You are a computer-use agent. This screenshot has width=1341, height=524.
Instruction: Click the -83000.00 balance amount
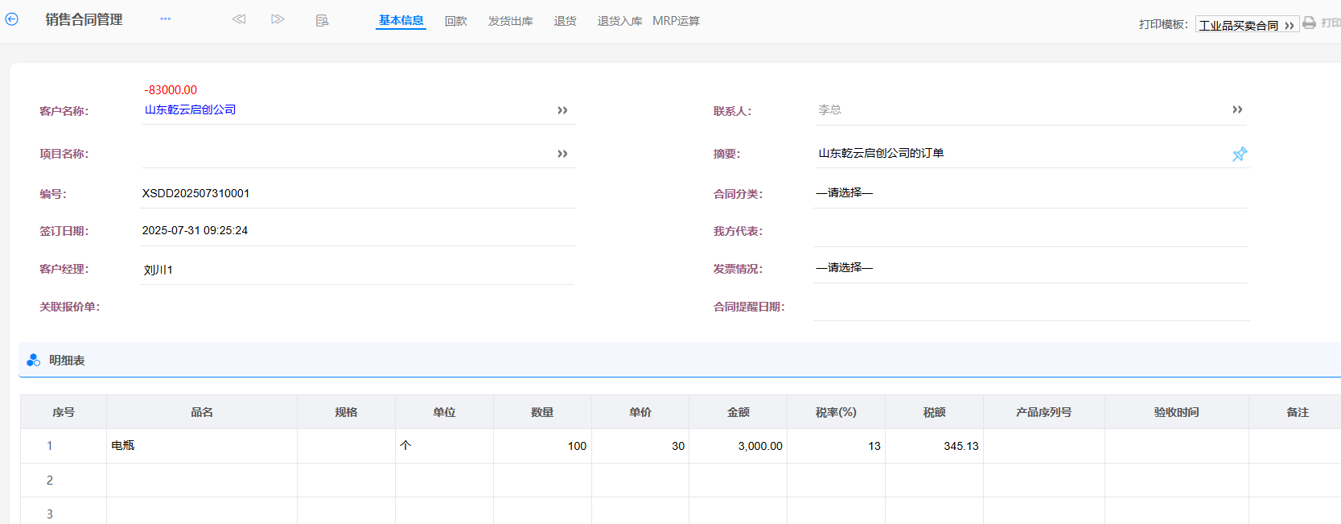click(171, 90)
